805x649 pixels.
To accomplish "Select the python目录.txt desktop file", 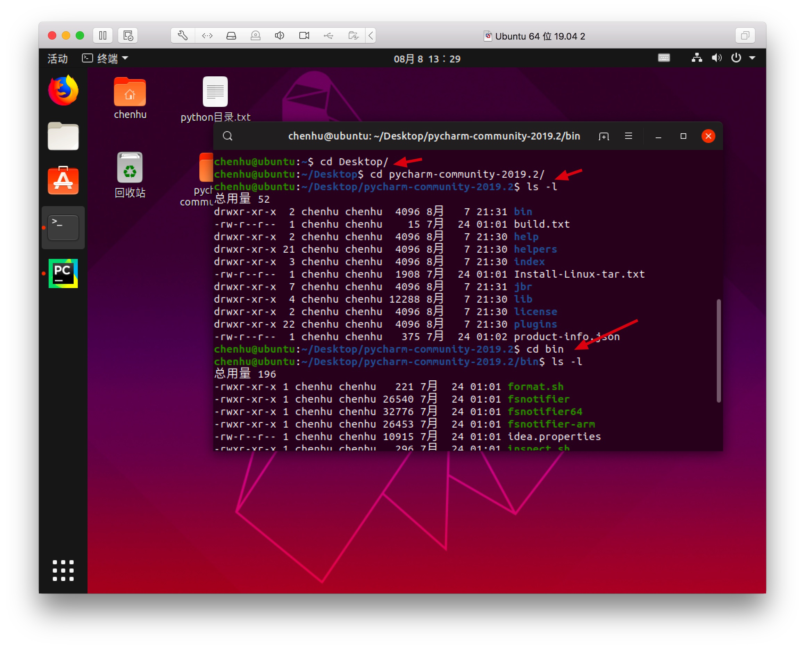I will [215, 100].
